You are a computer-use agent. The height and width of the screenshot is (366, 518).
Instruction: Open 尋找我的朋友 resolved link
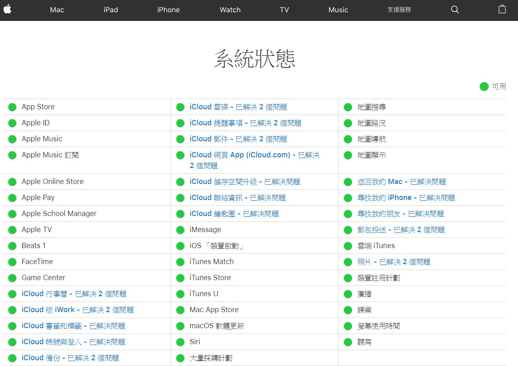point(401,214)
